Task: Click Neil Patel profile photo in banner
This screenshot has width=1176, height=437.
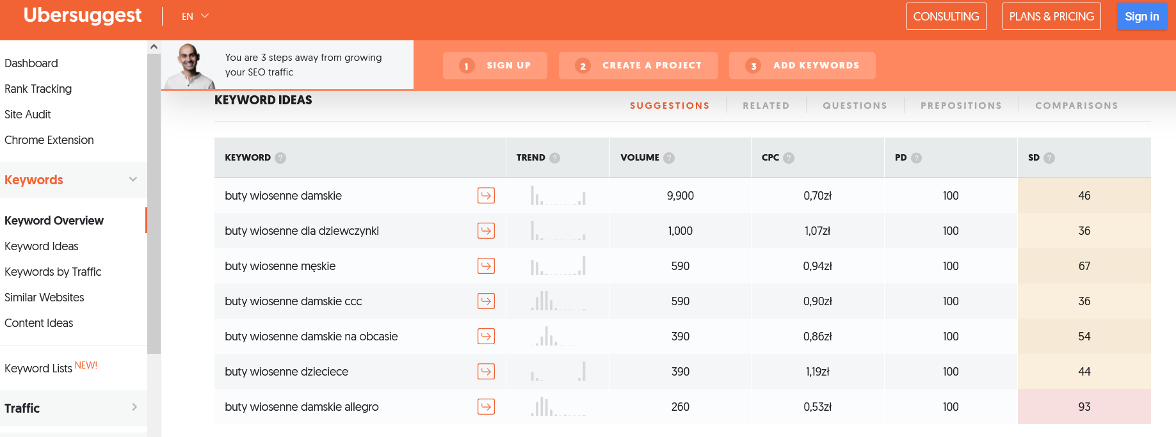Action: coord(189,66)
